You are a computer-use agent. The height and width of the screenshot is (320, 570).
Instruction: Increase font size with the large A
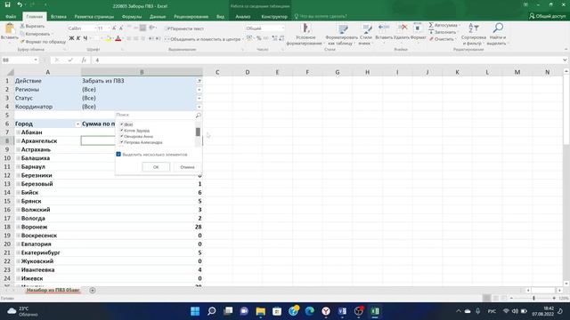pyautogui.click(x=114, y=28)
